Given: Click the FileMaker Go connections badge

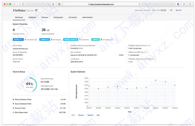Looking at the screenshot, I should 45,40.
